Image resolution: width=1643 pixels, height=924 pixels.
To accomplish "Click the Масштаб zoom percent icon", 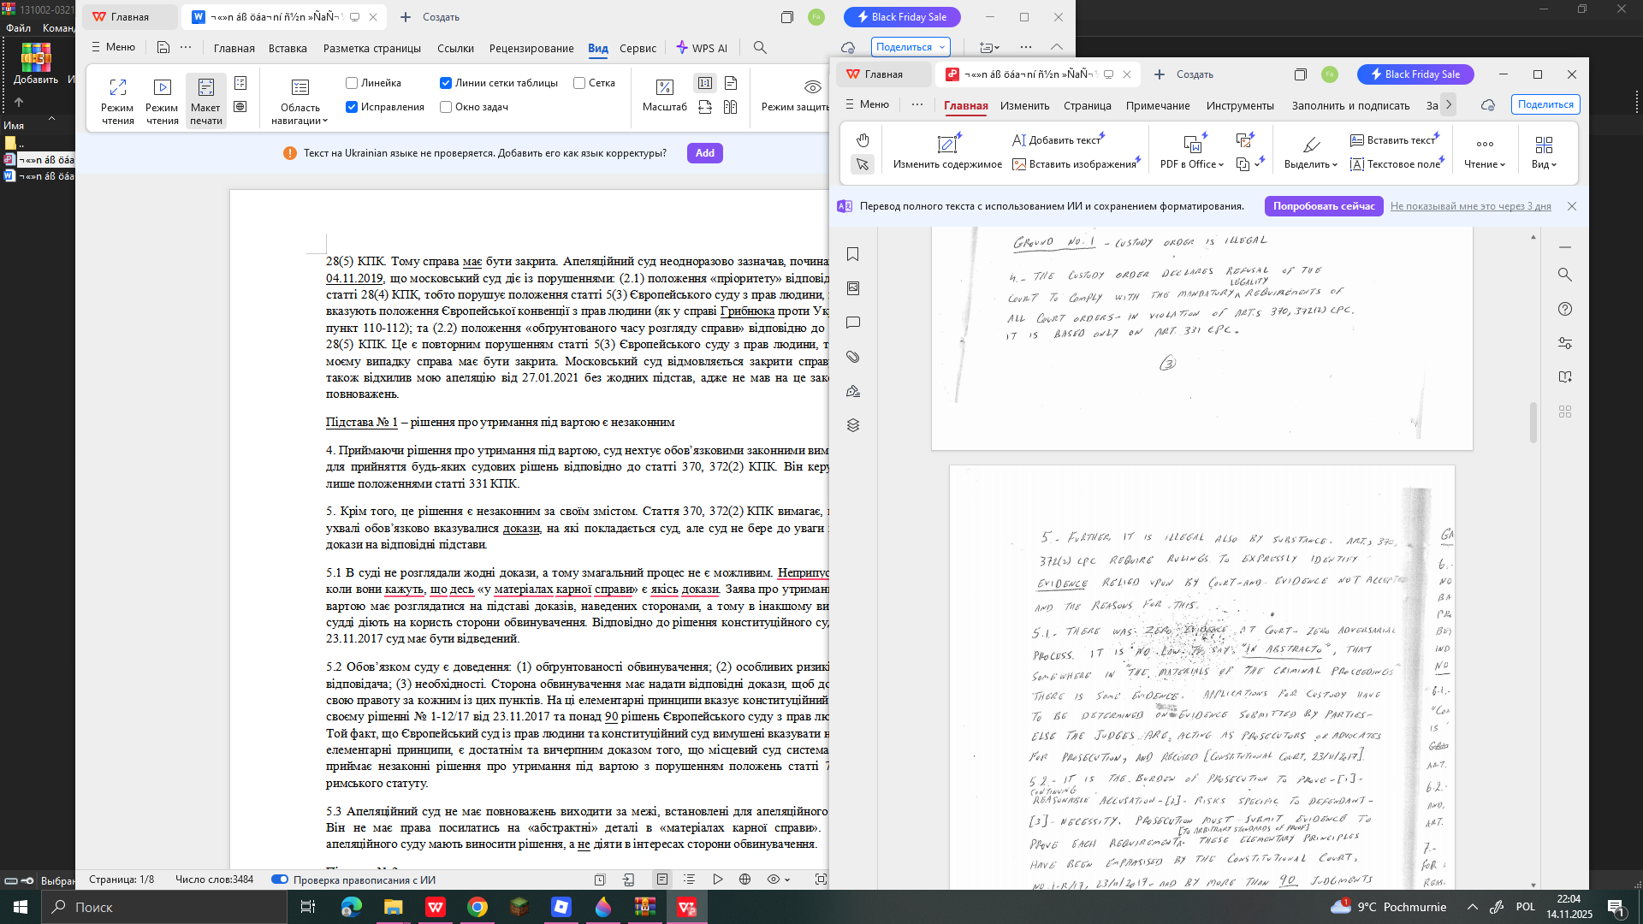I will 664,87.
